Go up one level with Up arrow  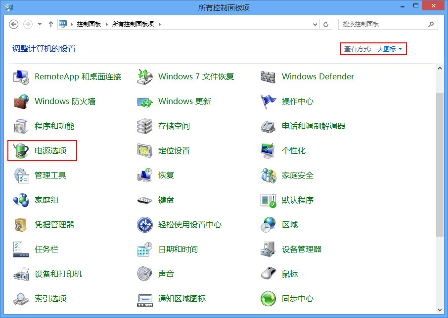click(51, 24)
